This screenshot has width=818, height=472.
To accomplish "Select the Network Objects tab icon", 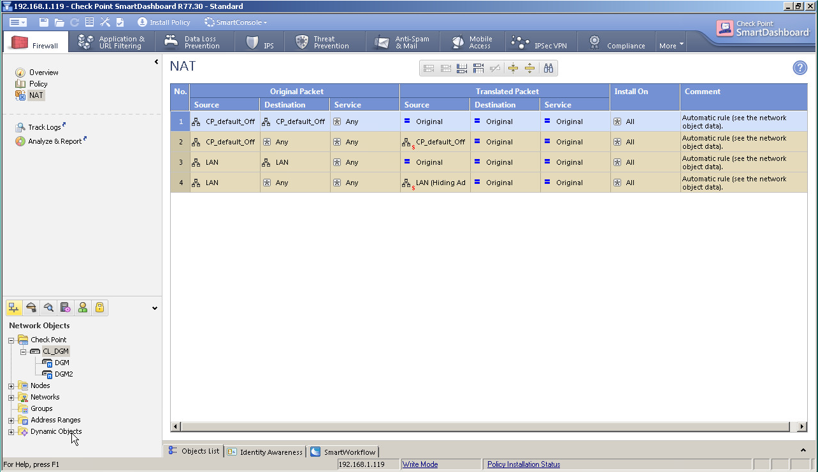I will coord(13,308).
